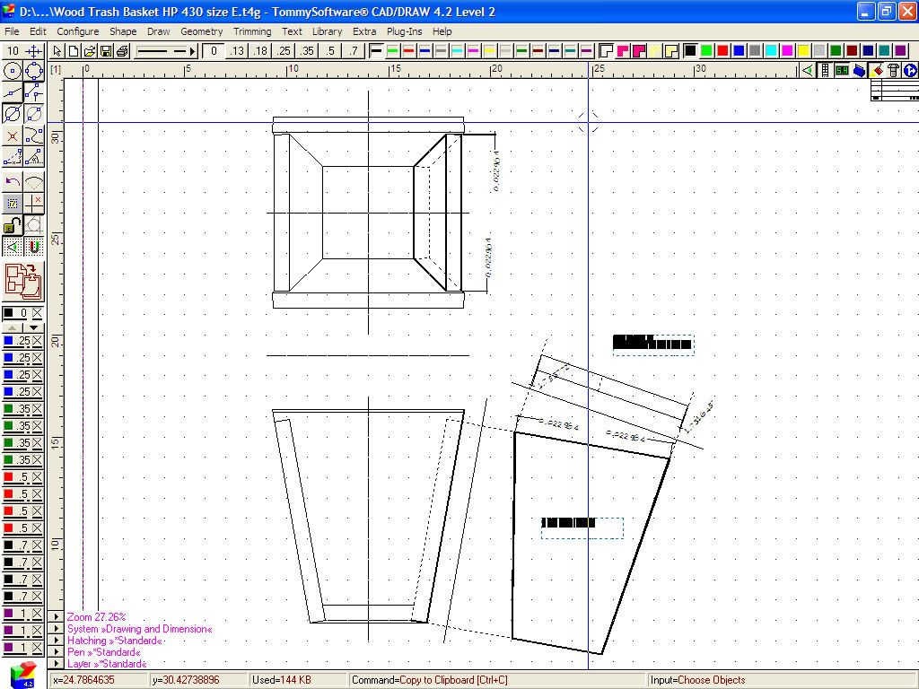
Task: Expand the Zoom 27.26% entry
Action: 56,617
